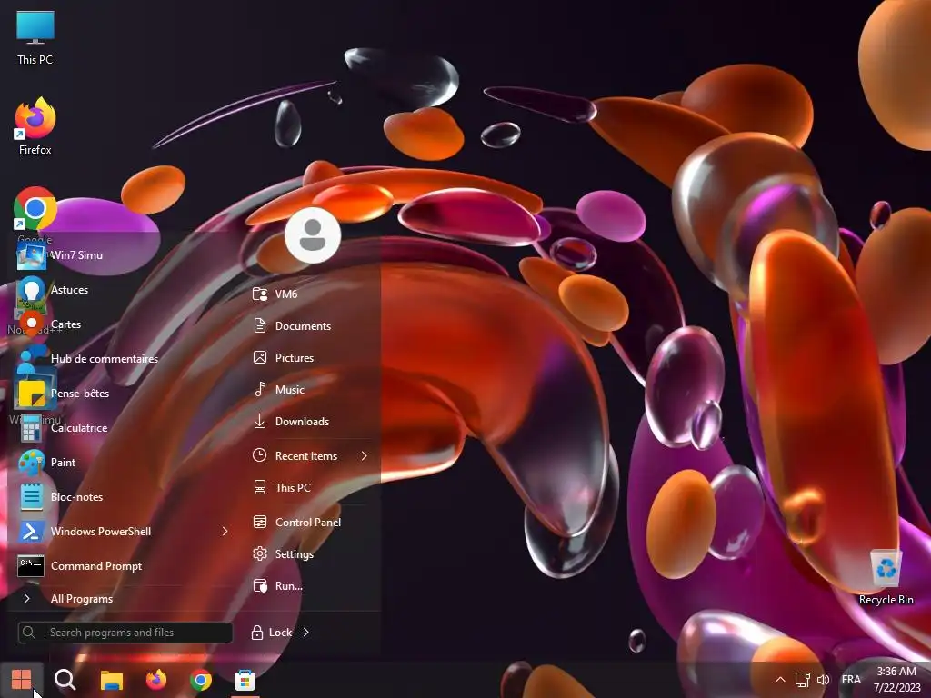Image resolution: width=931 pixels, height=698 pixels.
Task: Open network status tray icon
Action: tap(803, 680)
